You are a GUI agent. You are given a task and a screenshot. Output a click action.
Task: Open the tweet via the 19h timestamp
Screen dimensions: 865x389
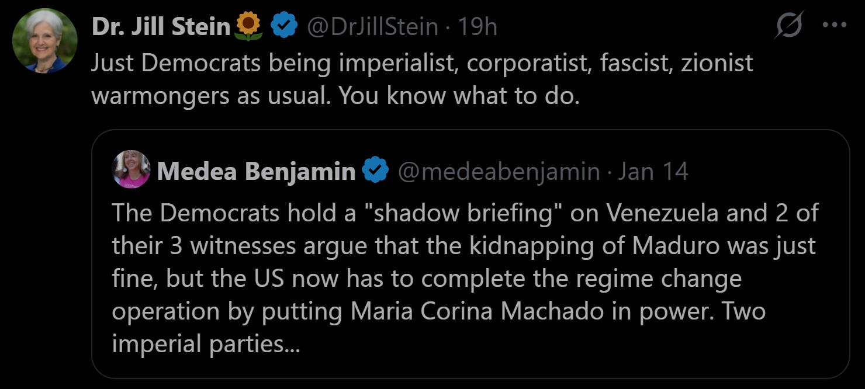[x=477, y=27]
